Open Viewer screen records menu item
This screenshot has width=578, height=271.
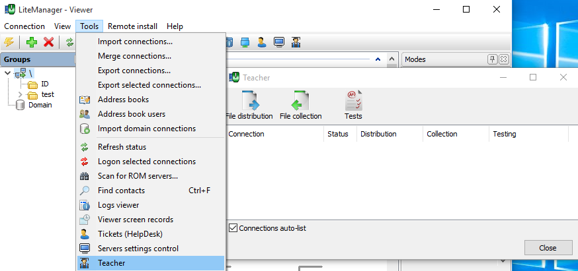pos(151,220)
